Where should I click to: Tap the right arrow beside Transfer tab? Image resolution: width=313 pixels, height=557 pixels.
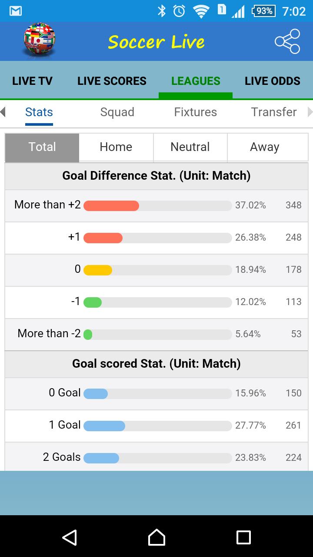tap(310, 112)
